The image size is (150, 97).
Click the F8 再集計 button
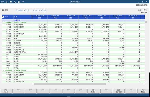coord(93,91)
